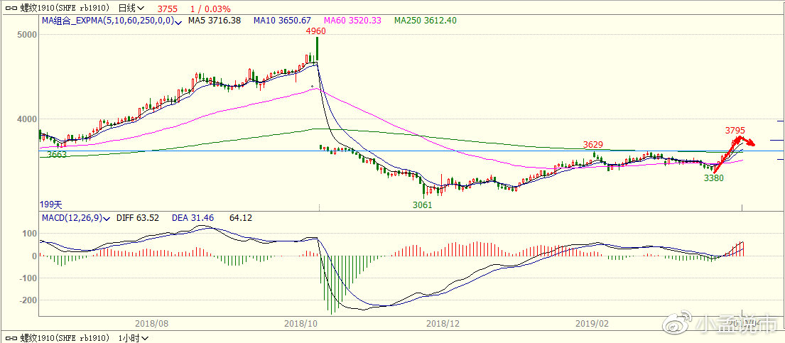Click the 199天 day count label

pos(50,205)
